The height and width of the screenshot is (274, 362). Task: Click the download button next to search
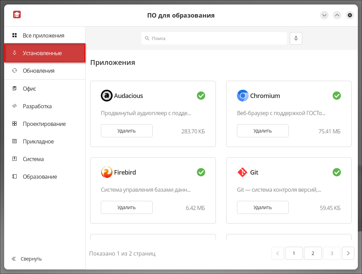[x=296, y=38]
